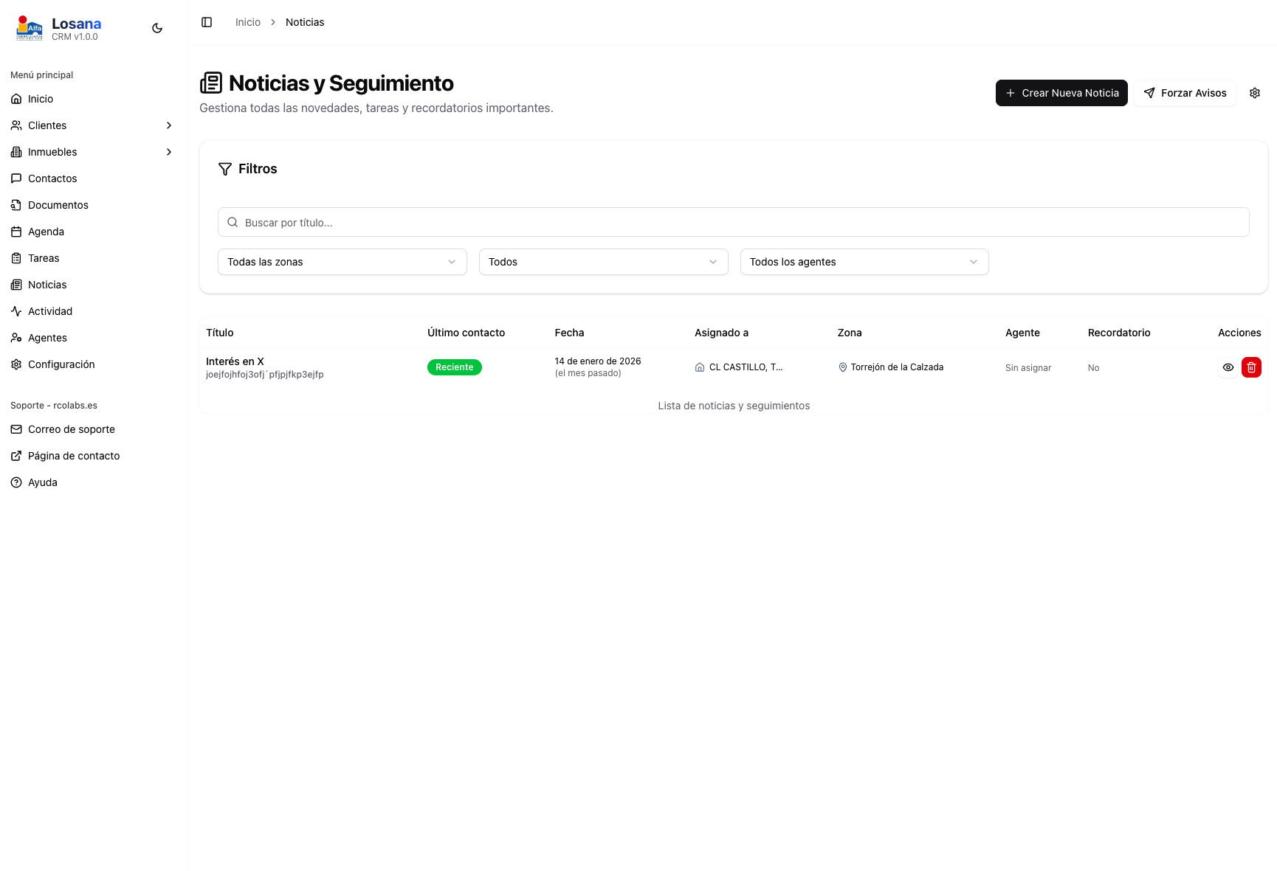The width and height of the screenshot is (1277, 871).
Task: Click the Filtros funnel icon
Action: pos(225,169)
